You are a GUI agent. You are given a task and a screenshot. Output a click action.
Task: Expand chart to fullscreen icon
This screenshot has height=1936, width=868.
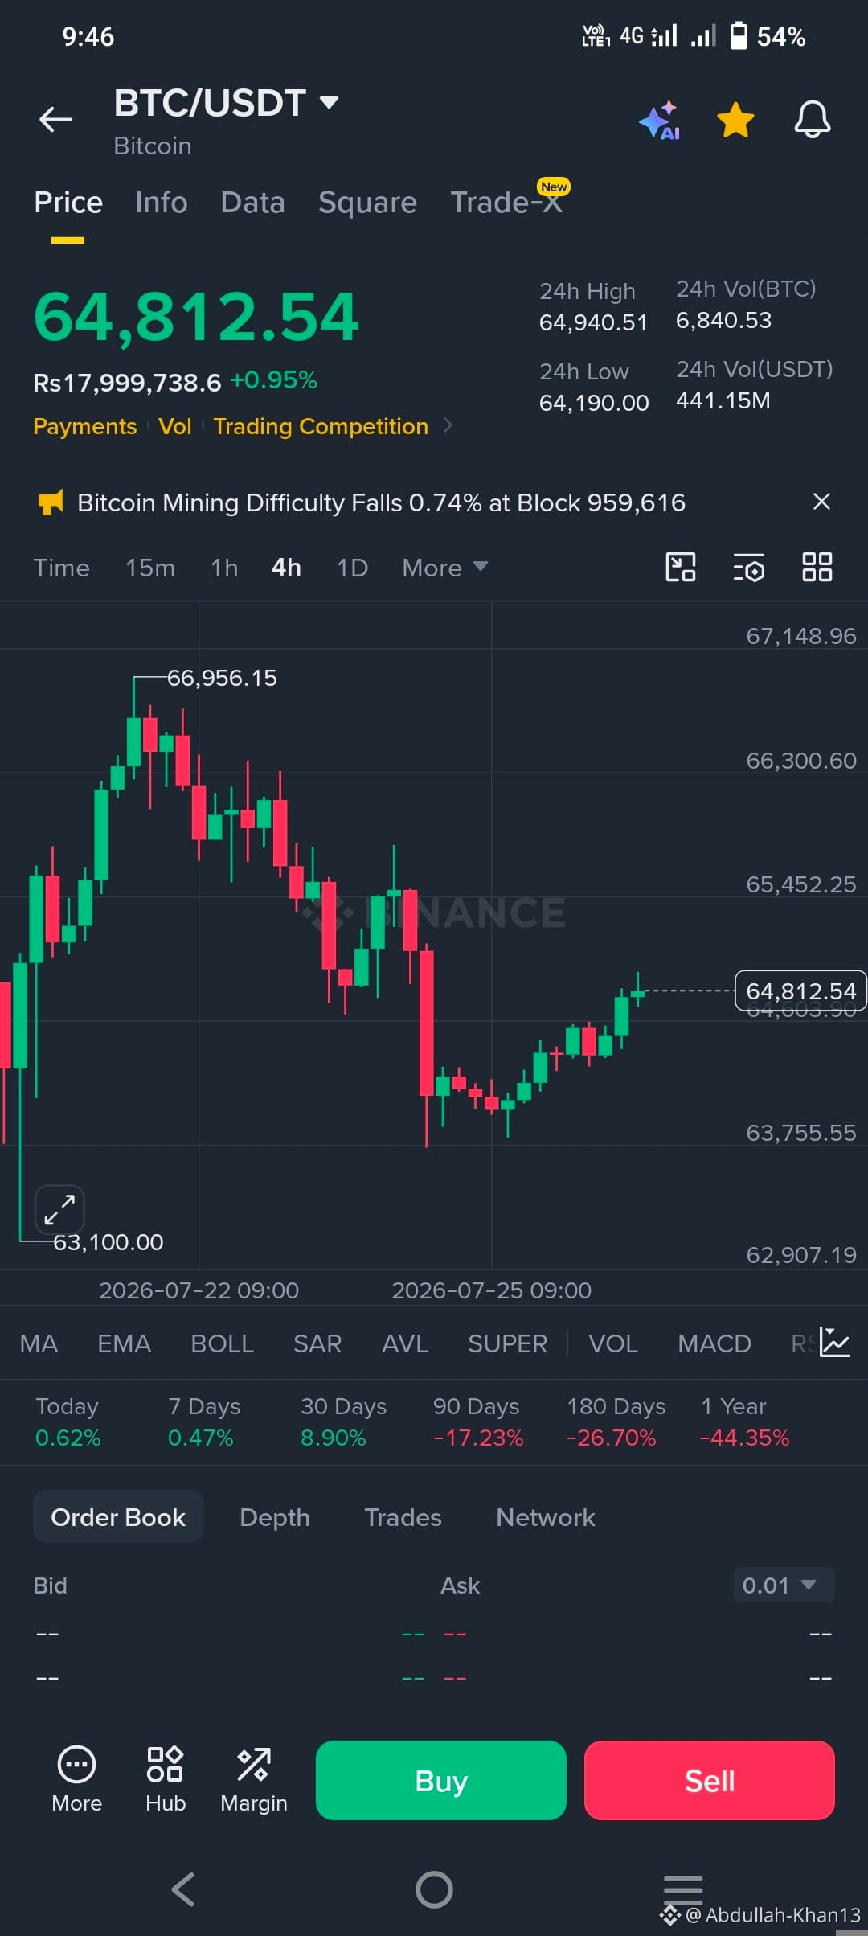(59, 1209)
